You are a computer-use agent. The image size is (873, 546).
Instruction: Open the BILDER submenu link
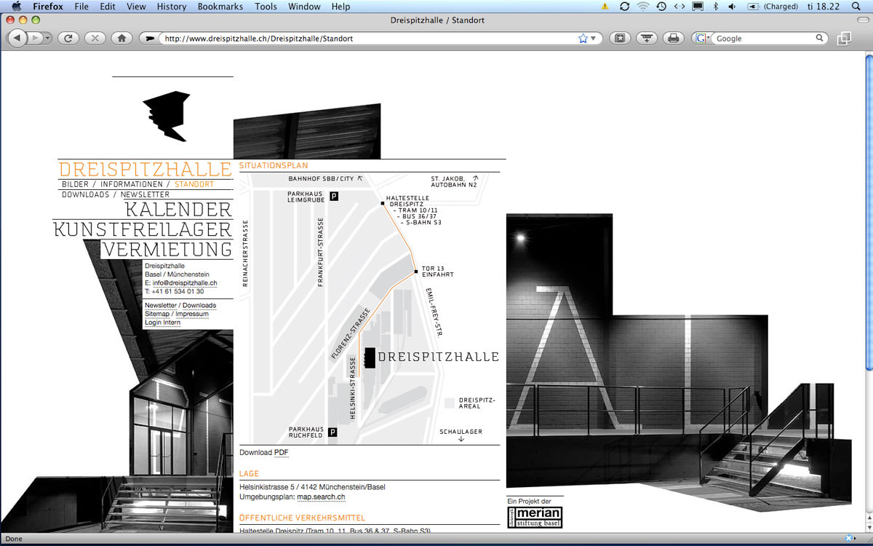(75, 185)
